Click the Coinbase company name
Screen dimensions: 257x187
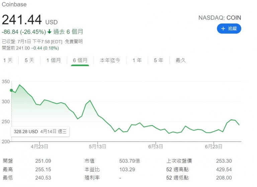coord(14,4)
